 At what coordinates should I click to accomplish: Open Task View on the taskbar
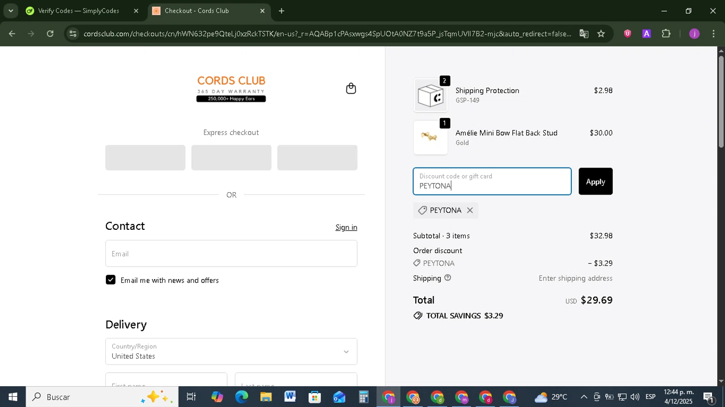click(191, 397)
